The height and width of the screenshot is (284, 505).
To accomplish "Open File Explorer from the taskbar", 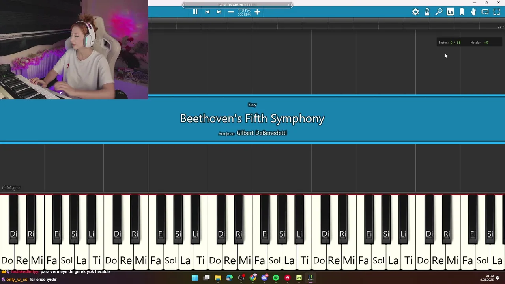I will click(218, 278).
